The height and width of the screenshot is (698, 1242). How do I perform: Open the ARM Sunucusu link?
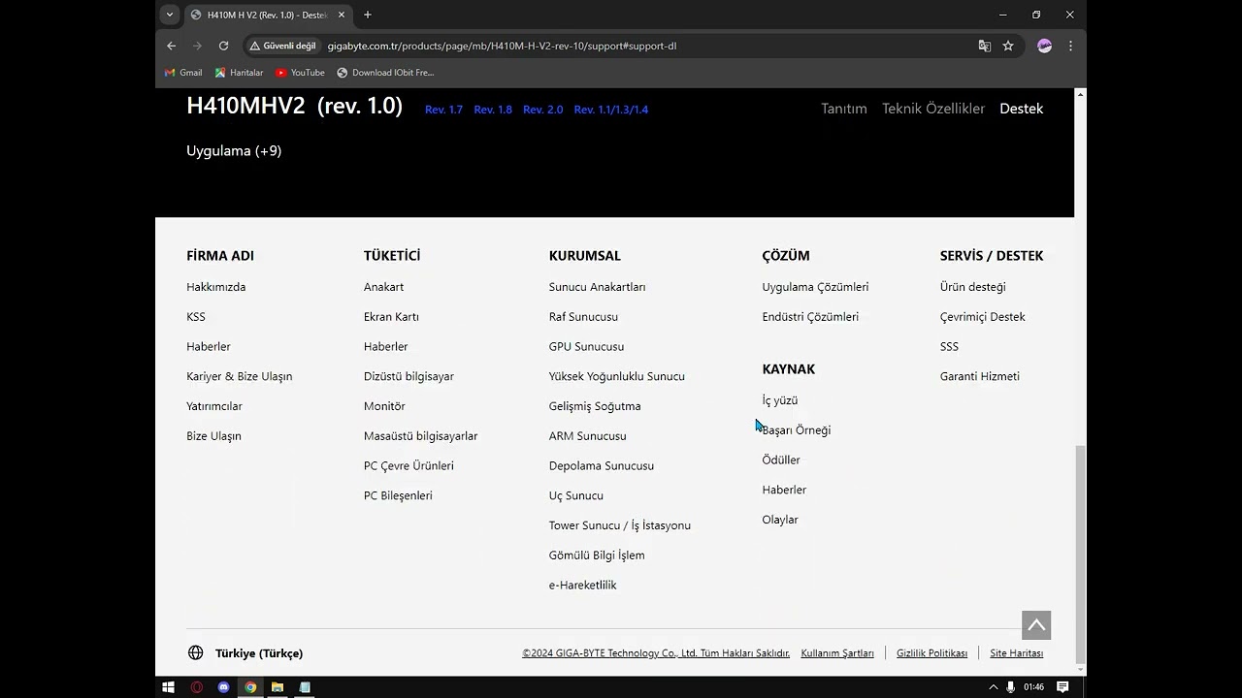point(588,436)
